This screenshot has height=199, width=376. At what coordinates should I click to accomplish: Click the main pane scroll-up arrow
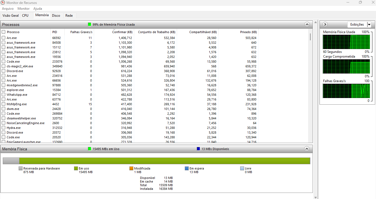coord(315,22)
